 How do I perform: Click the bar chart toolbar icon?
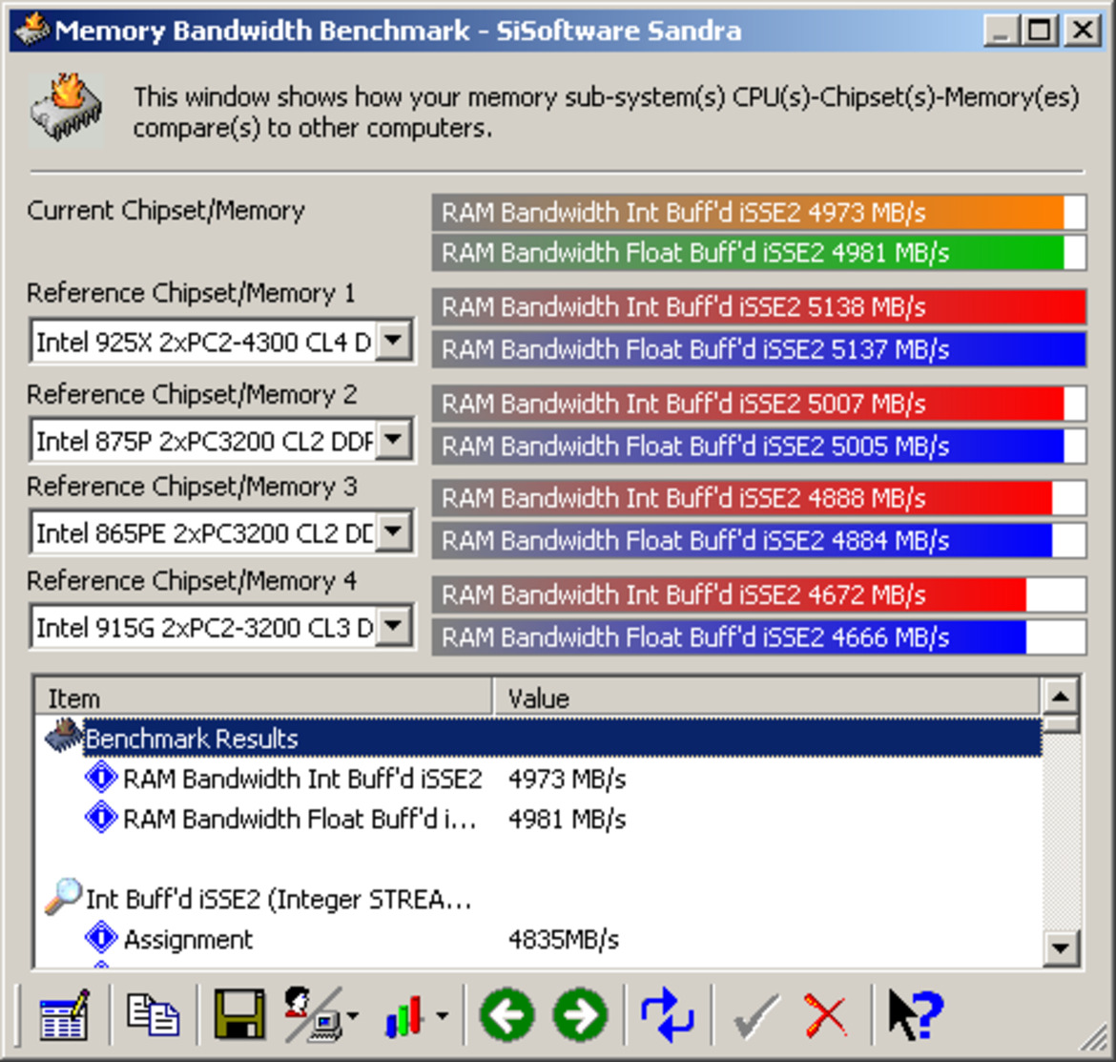point(404,1015)
